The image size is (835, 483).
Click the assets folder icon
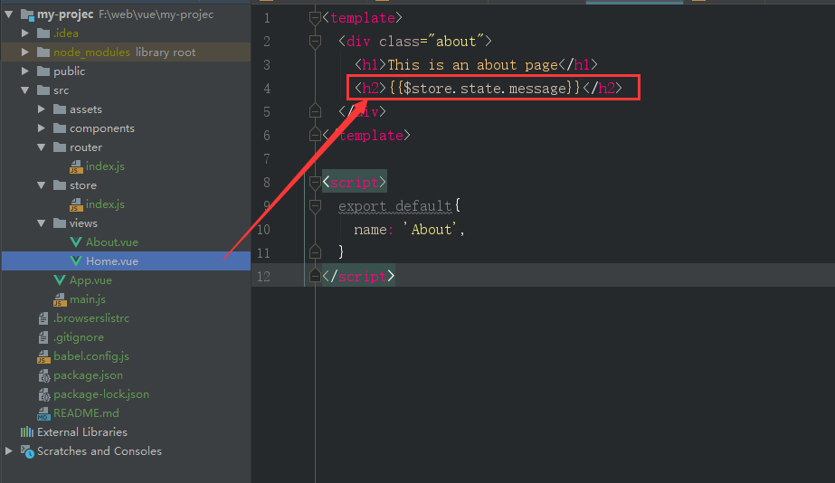click(61, 109)
